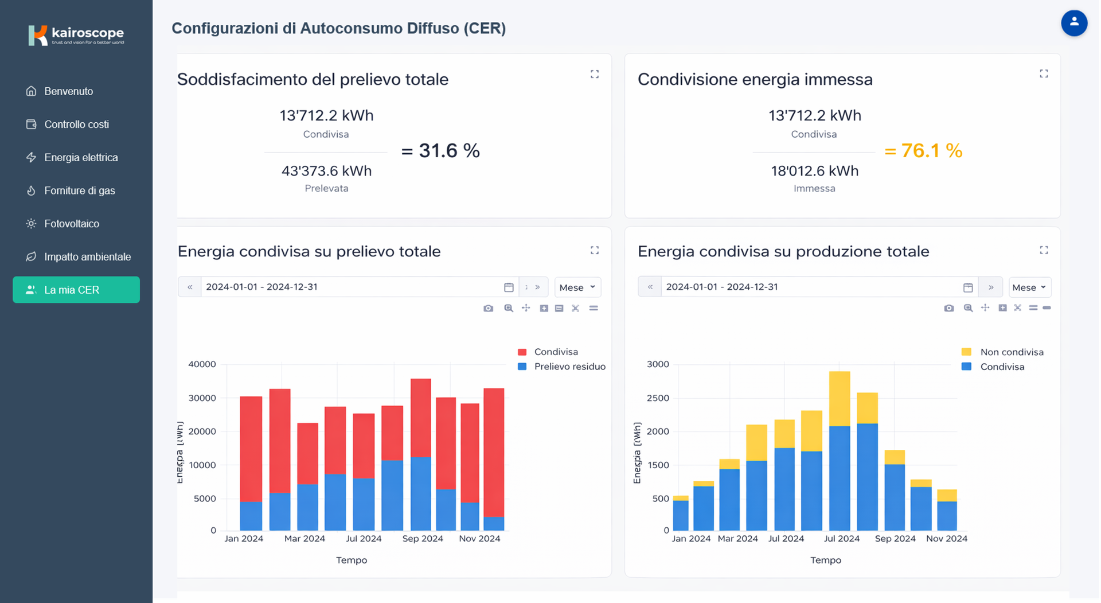Open Mese dropdown on produzione totale chart
Screen dimensions: 1101x603
click(x=1029, y=287)
